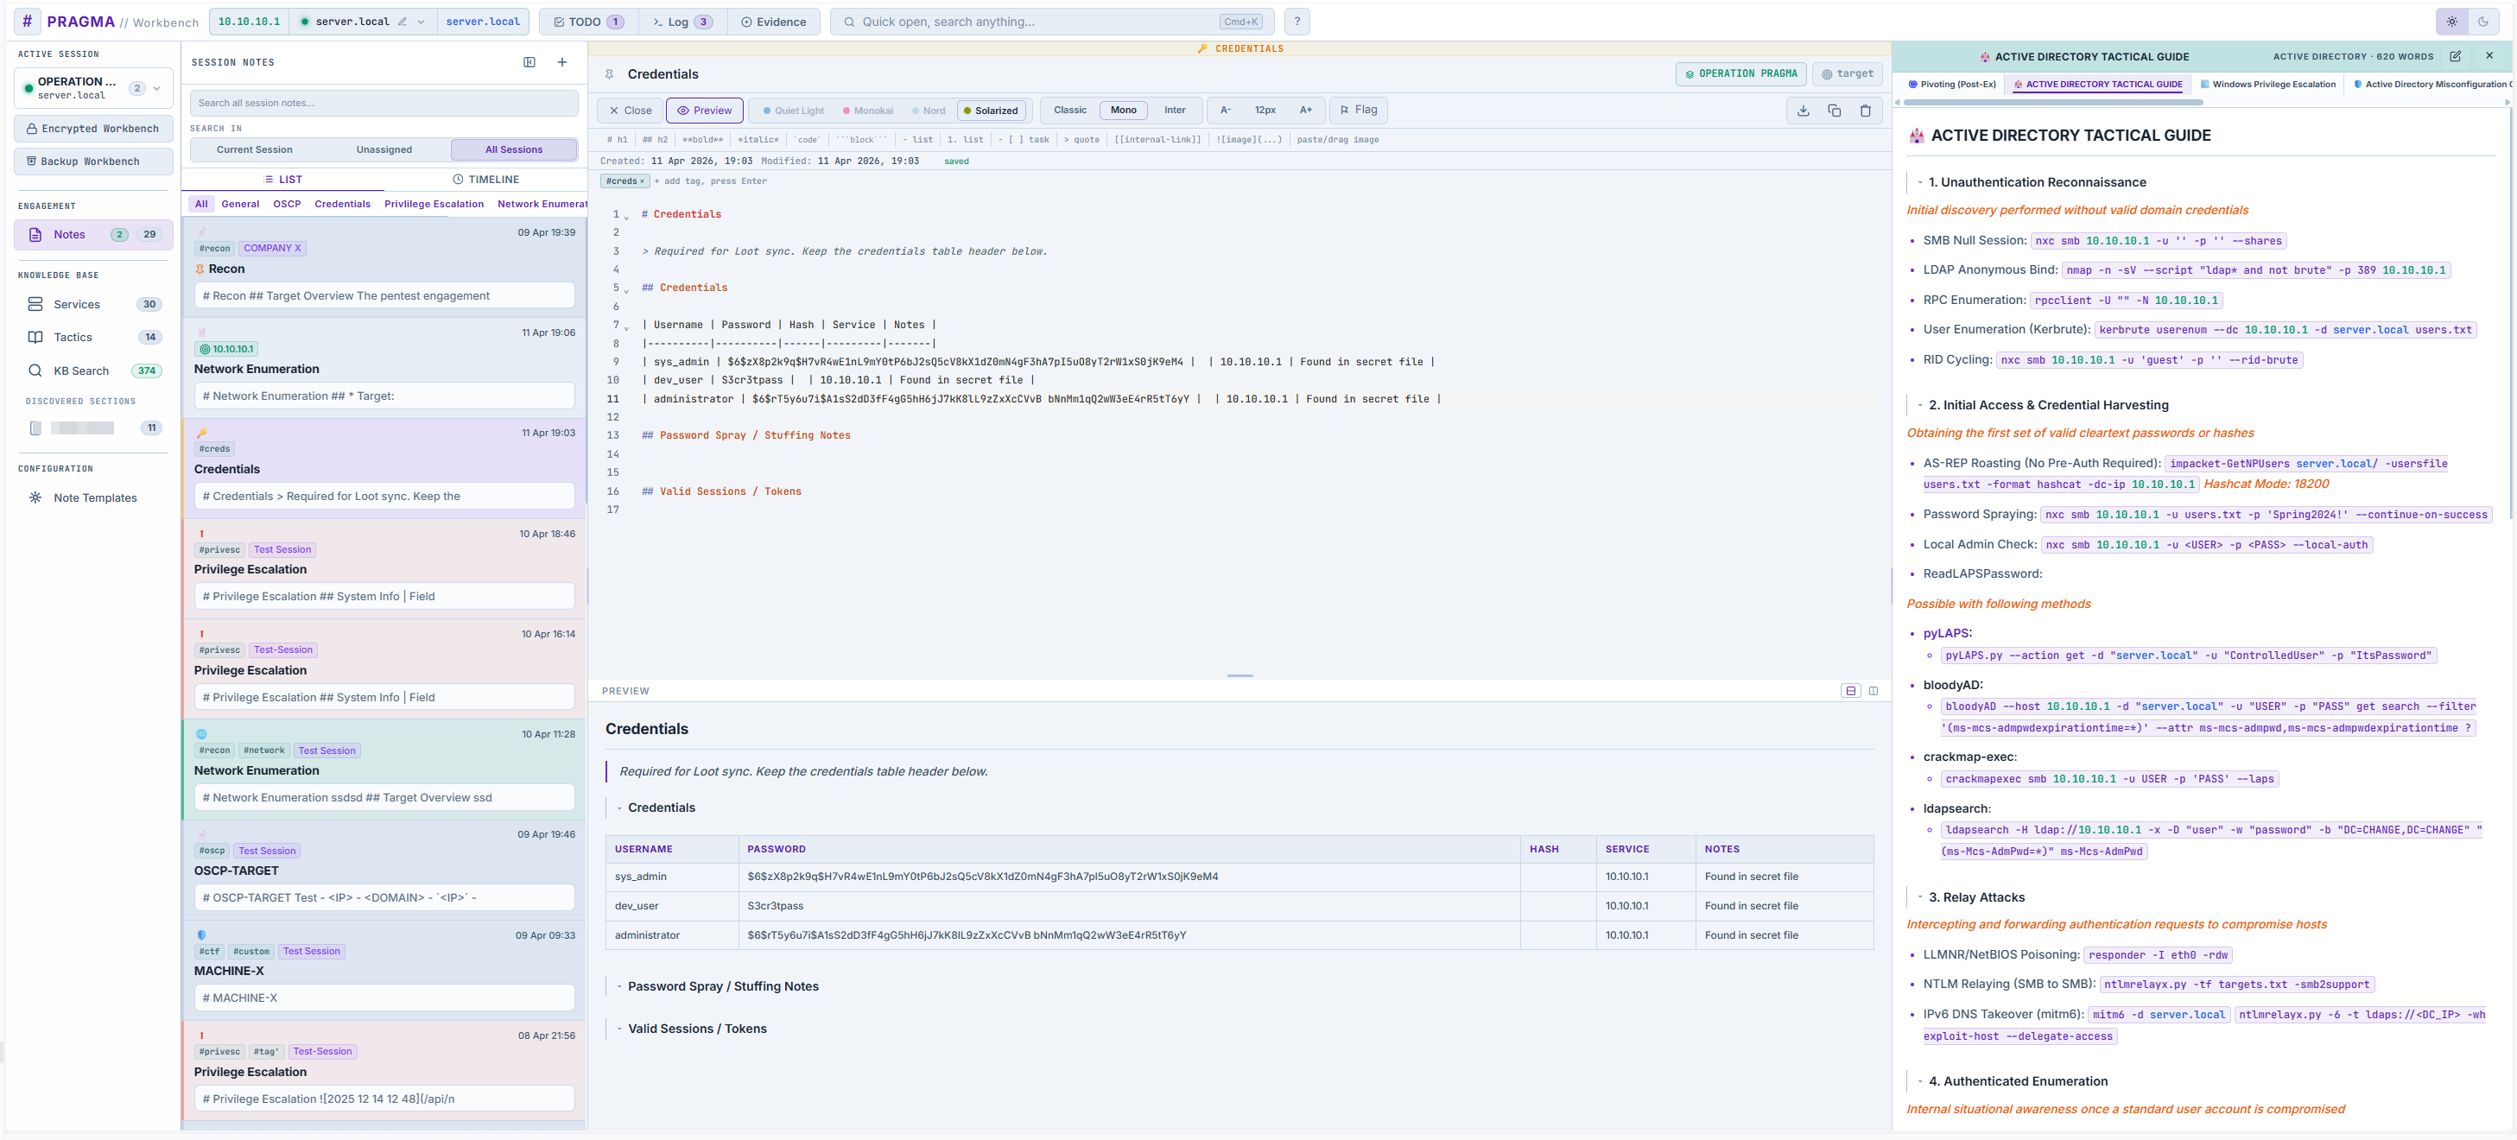Switch preview to stacked layout icon
2517x1140 pixels.
[x=1851, y=691]
